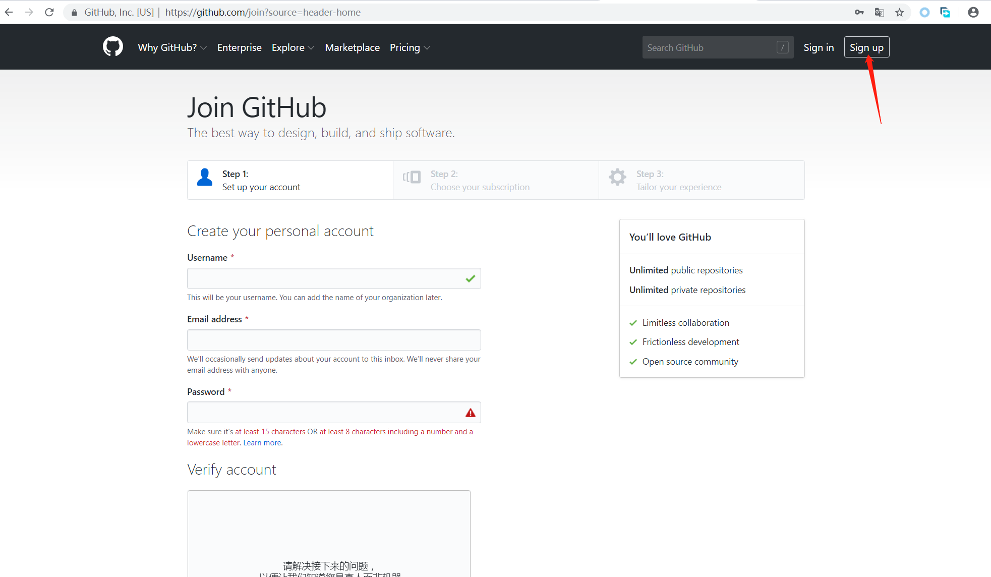Open the browser profile avatar icon

(x=973, y=12)
